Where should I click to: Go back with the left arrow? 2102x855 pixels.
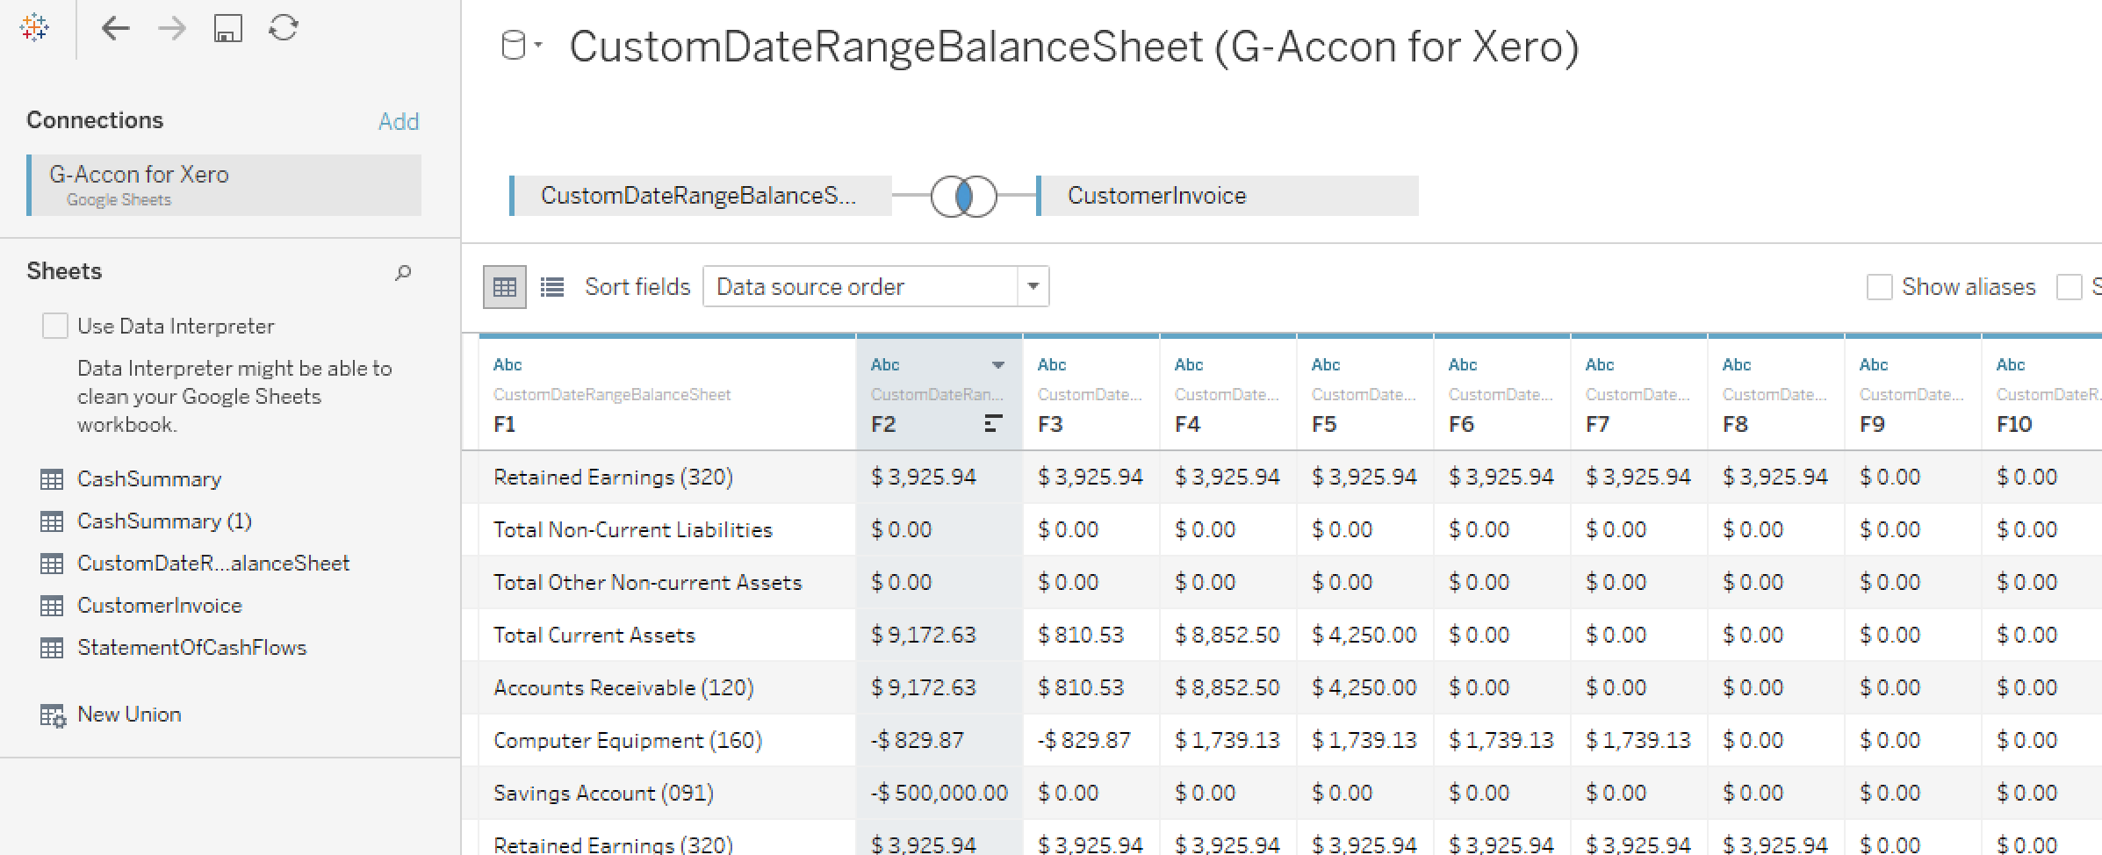click(116, 29)
